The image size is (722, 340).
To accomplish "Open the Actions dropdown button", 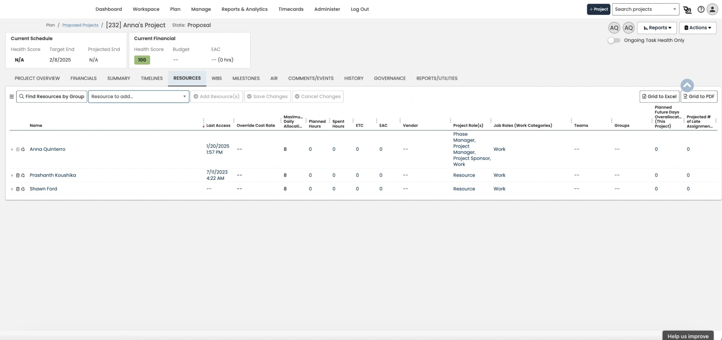I will 697,28.
